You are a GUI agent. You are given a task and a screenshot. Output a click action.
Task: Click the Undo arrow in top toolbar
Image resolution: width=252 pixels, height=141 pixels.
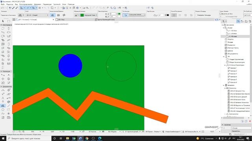coord(2,8)
